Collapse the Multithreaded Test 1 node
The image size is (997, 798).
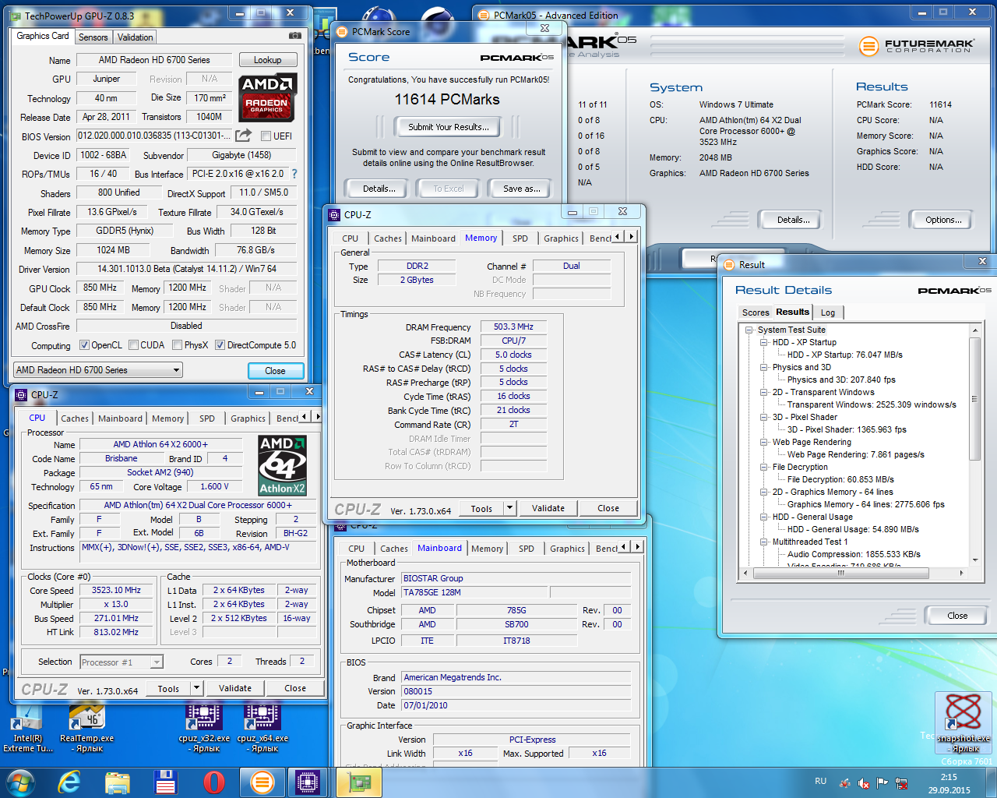tap(763, 542)
